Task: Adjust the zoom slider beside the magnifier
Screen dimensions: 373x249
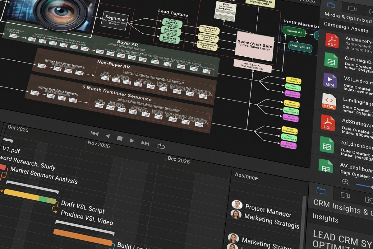Action: point(364,186)
